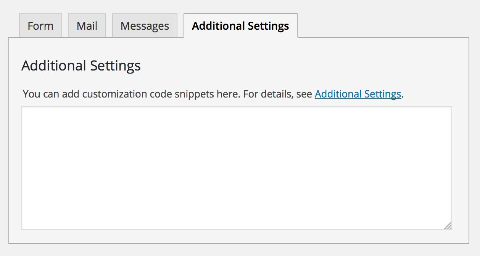480x256 pixels.
Task: Click inside the customization code textarea
Action: [237, 168]
